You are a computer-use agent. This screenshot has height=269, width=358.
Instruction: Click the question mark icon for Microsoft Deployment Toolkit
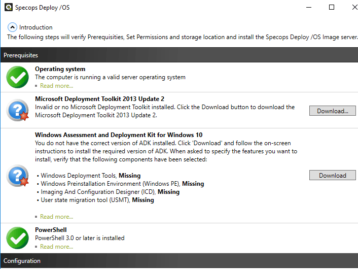tap(18, 110)
